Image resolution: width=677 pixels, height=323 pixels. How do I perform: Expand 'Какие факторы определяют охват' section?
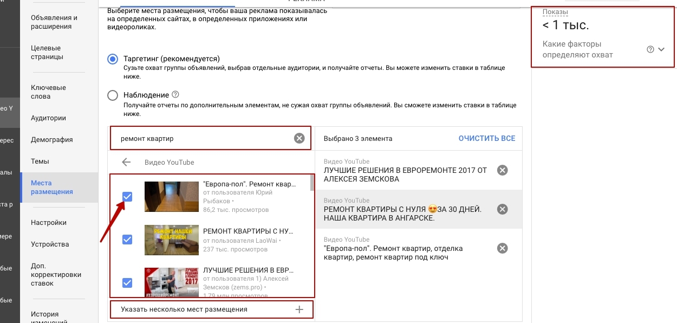point(661,49)
